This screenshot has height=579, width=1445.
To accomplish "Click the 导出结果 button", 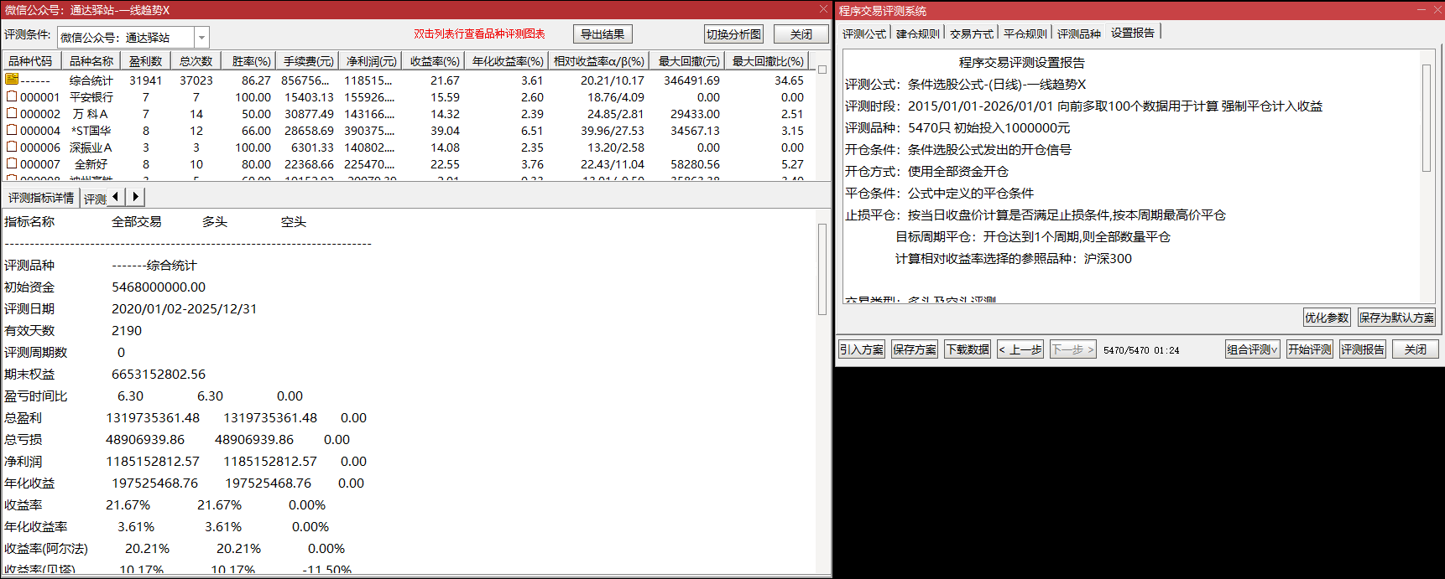I will point(603,34).
